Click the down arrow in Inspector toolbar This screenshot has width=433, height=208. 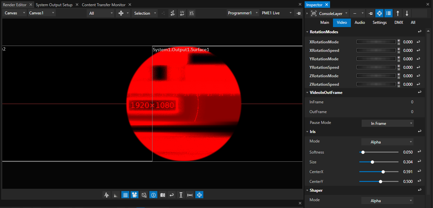pyautogui.click(x=407, y=13)
